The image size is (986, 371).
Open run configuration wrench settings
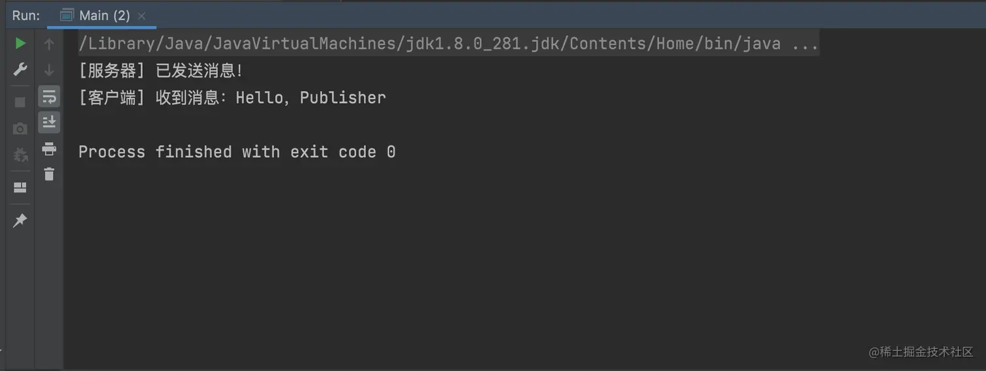coord(20,70)
